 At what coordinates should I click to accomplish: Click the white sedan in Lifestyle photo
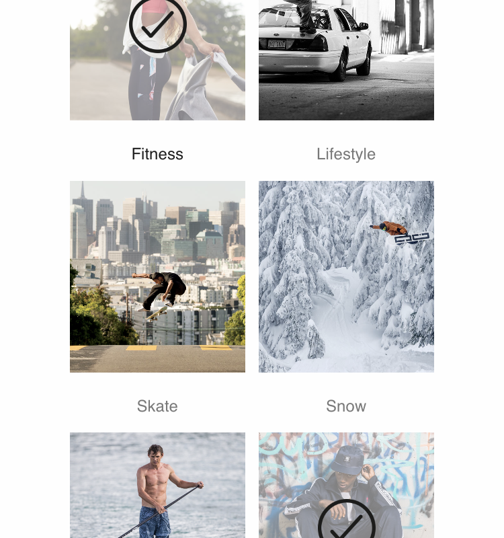tap(314, 41)
